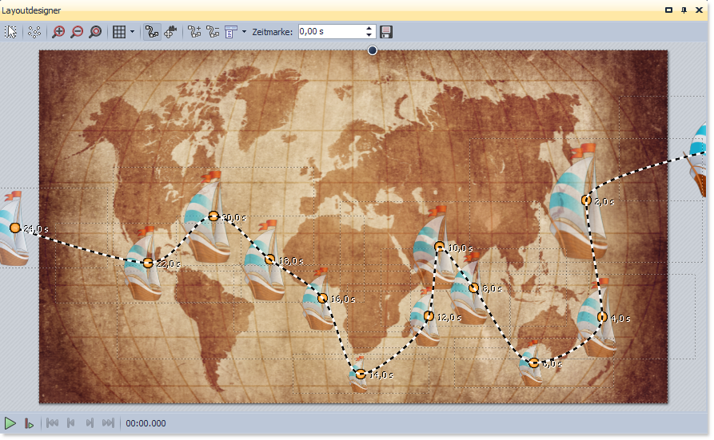Click the multi-select dotted points icon
Viewport: 714px width, 440px height.
coord(34,32)
